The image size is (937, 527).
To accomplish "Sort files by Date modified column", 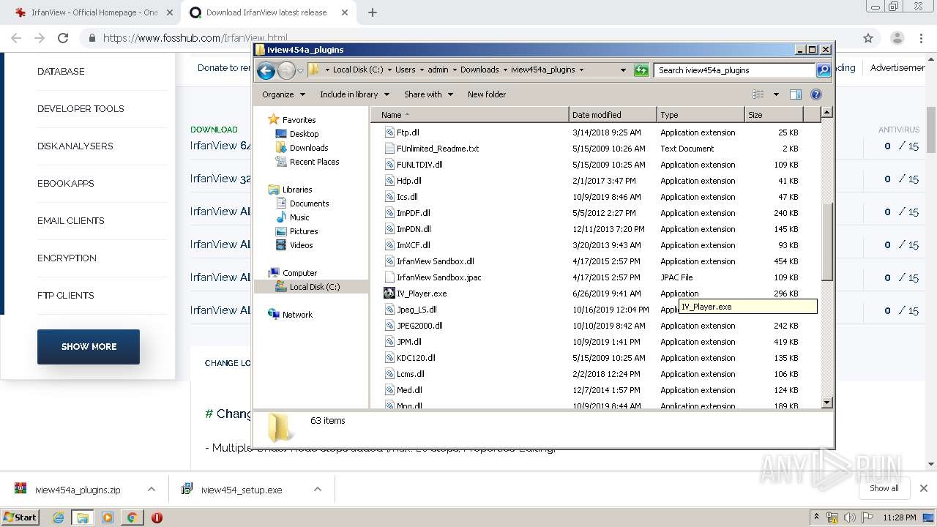I will [x=613, y=115].
